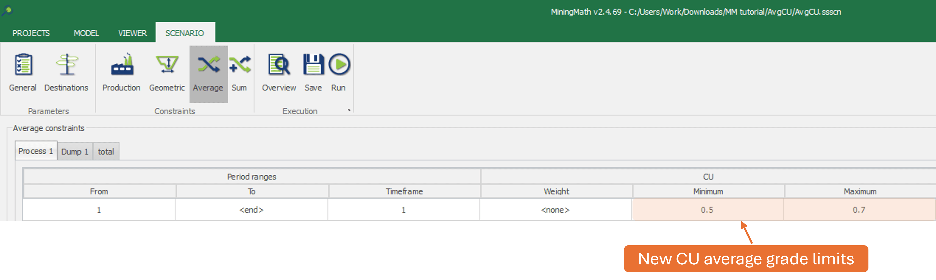The height and width of the screenshot is (280, 936).
Task: Select the Production constraints icon
Action: (x=121, y=65)
